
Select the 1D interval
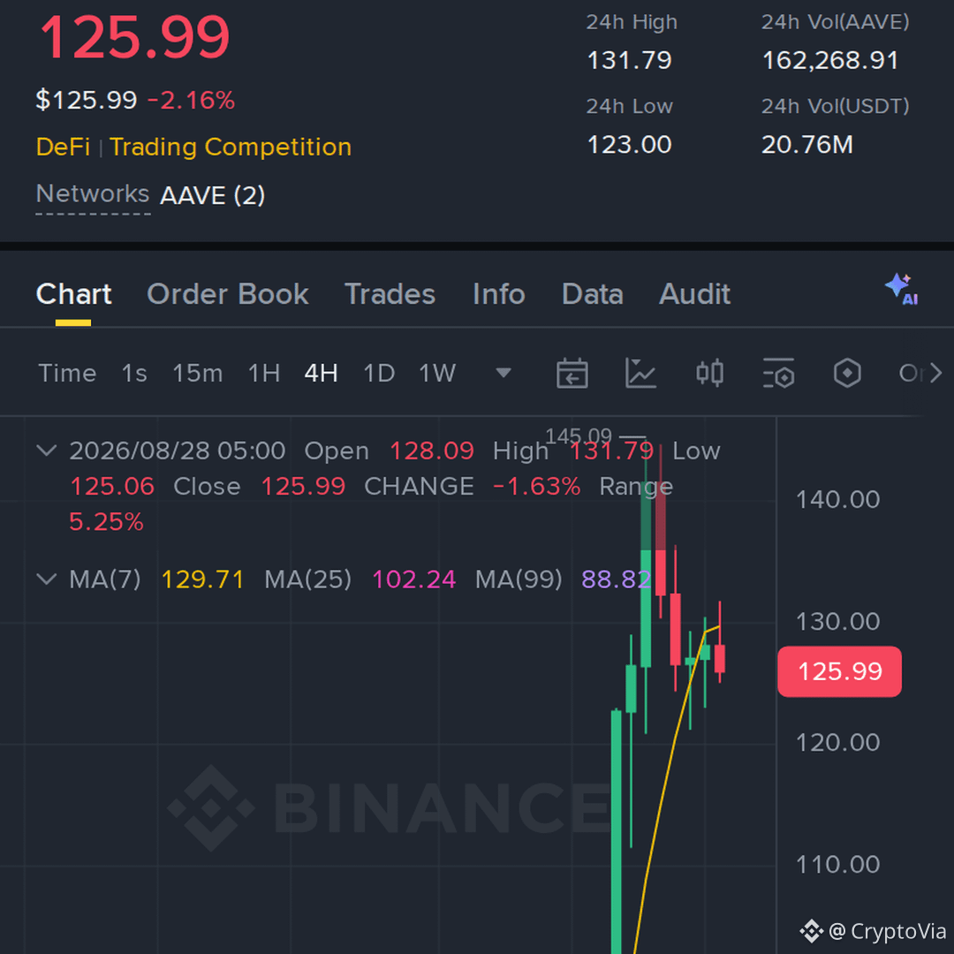(379, 373)
